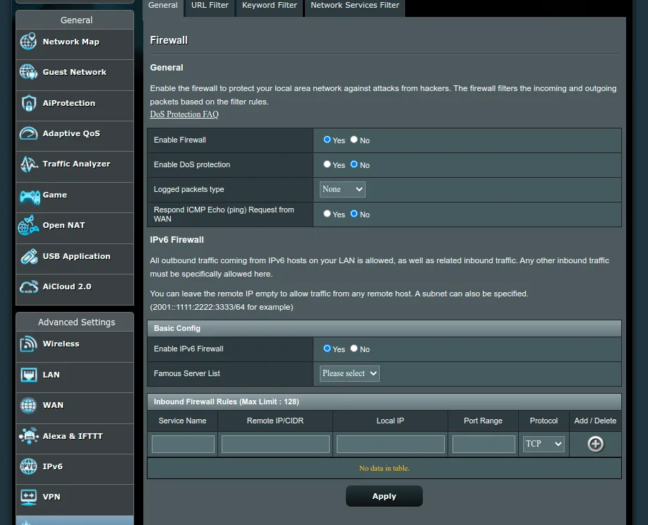648x525 pixels.
Task: Open AiProtection shield icon in sidebar
Action: pyautogui.click(x=28, y=103)
